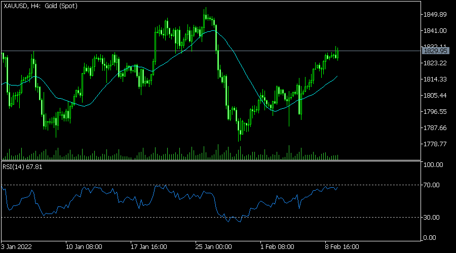Image resolution: width=456 pixels, height=253 pixels.
Task: Select the RSI(14) 67.81 indicator label
Action: (x=21, y=167)
